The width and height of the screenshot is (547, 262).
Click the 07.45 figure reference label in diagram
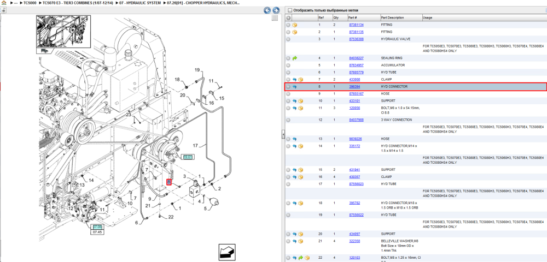coord(97,232)
